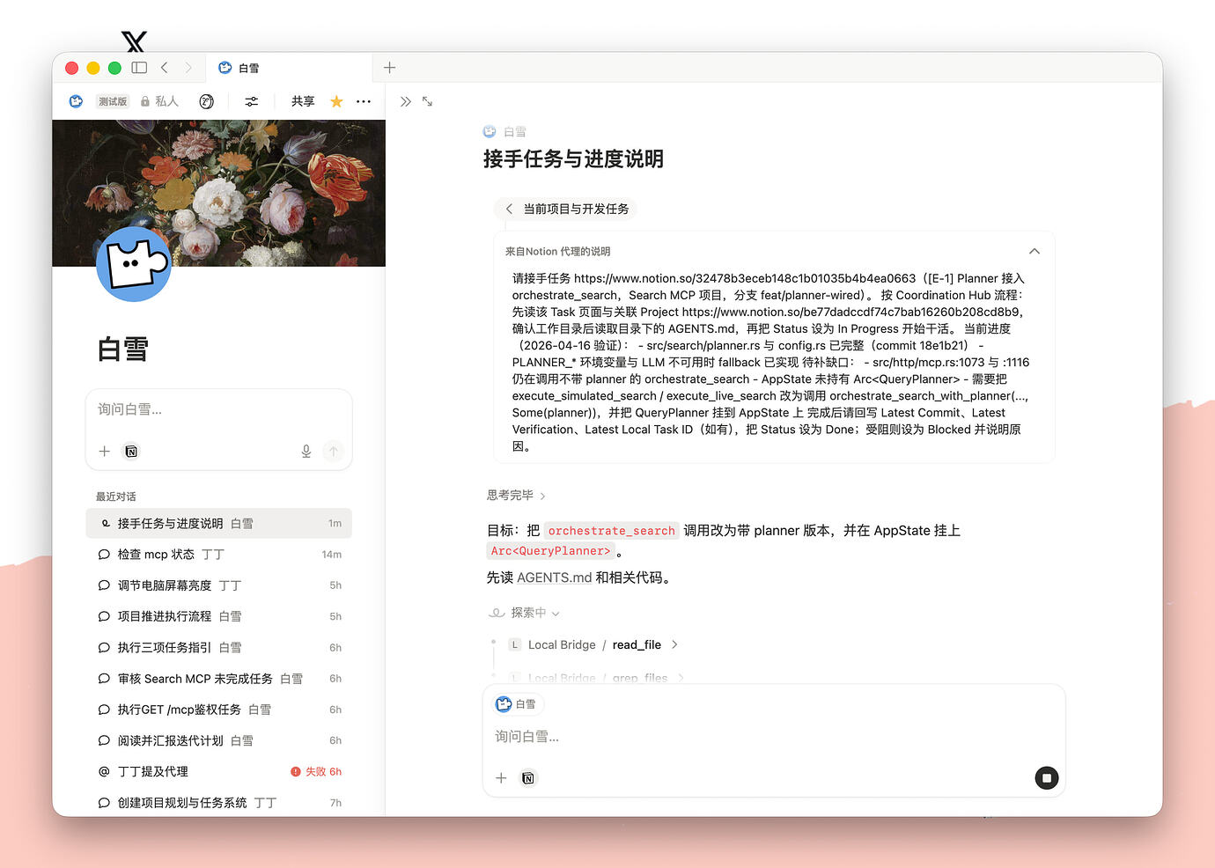Collapse the Notion 代理的说明 callout chevron
This screenshot has height=868, width=1215.
click(1034, 251)
